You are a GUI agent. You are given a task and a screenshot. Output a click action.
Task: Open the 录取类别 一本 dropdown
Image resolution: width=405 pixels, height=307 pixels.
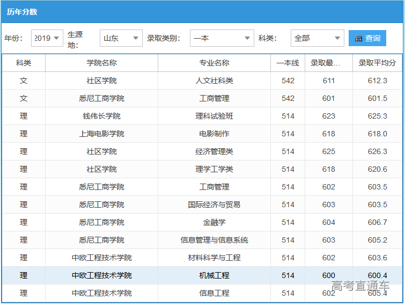(x=222, y=38)
